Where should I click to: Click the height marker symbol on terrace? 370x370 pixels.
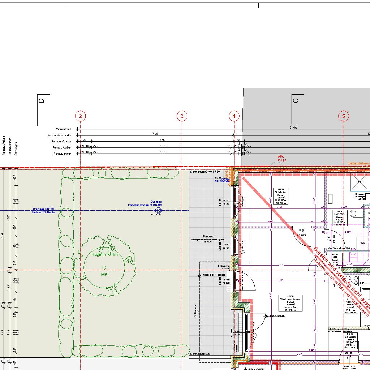[x=199, y=276]
